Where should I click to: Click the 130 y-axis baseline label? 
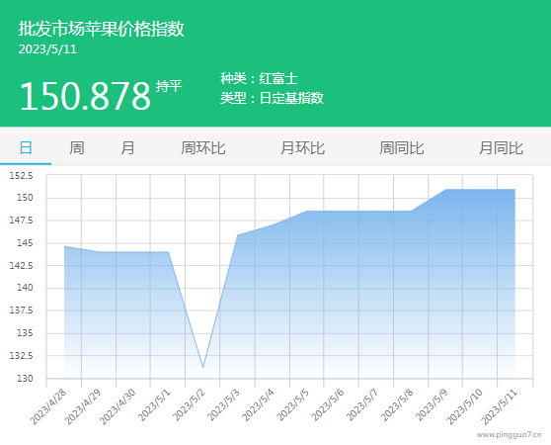(x=25, y=379)
